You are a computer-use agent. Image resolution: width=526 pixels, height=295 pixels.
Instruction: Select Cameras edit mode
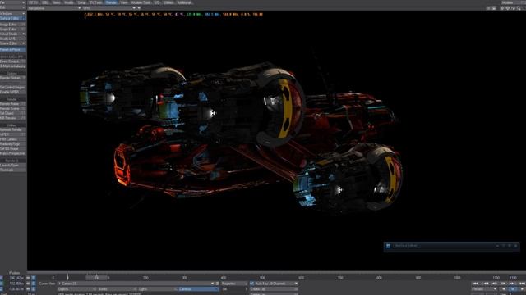pyautogui.click(x=199, y=289)
